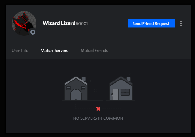Click the white underline beneath Mutual Servers
195x137 pixels.
pos(54,59)
